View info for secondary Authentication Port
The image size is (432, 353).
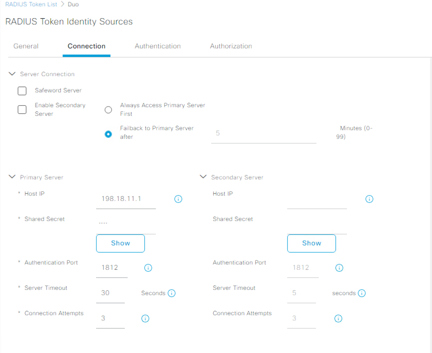[x=339, y=268]
